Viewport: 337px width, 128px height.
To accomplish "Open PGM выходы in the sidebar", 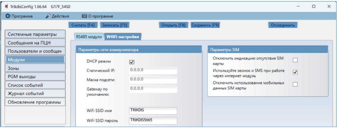I will [x=35, y=77].
